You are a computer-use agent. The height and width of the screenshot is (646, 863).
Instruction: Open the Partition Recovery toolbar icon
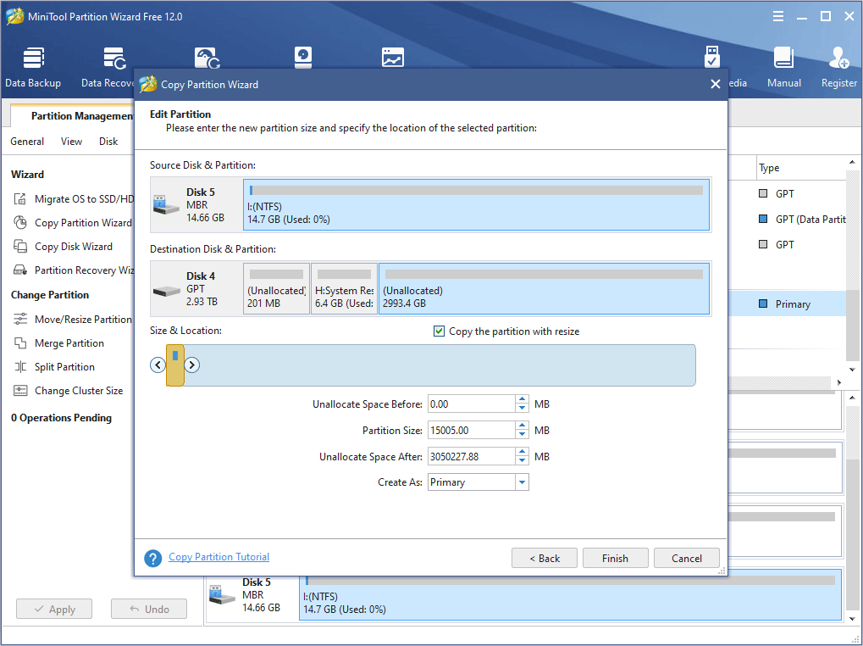point(207,58)
